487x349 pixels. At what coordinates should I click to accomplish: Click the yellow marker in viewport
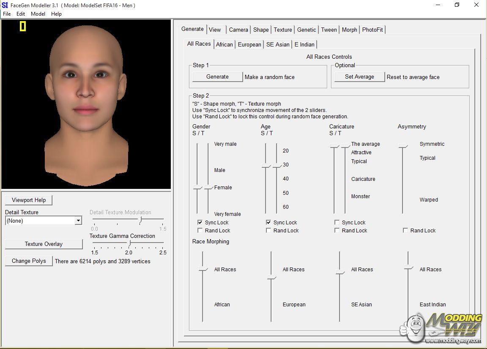point(23,27)
